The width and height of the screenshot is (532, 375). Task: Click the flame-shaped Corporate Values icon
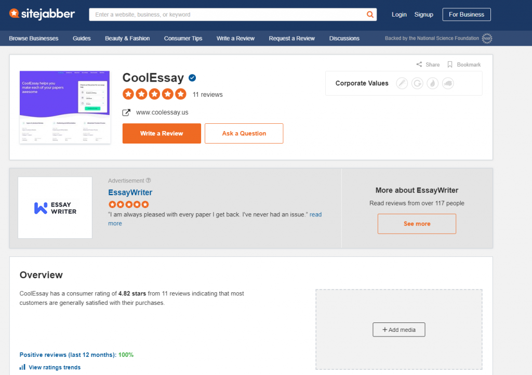point(433,83)
